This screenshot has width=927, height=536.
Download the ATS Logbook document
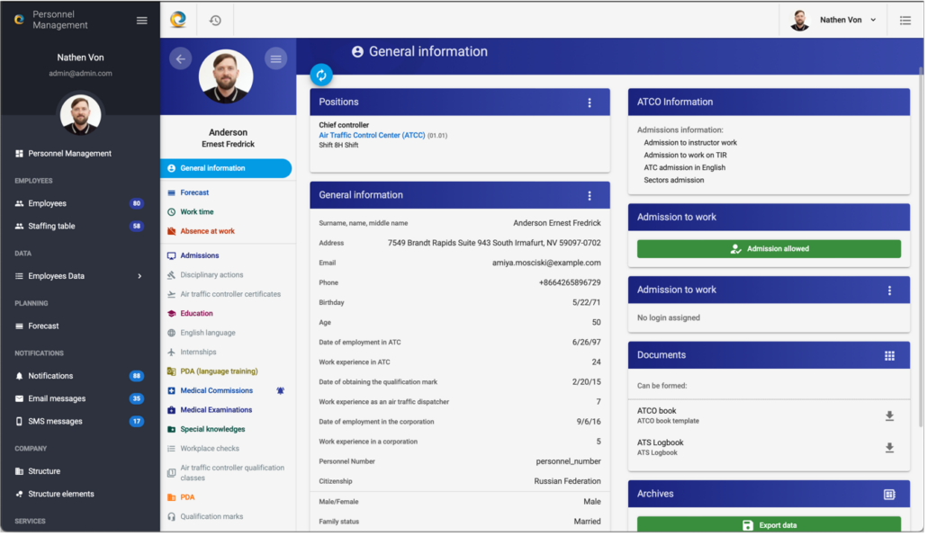[889, 447]
